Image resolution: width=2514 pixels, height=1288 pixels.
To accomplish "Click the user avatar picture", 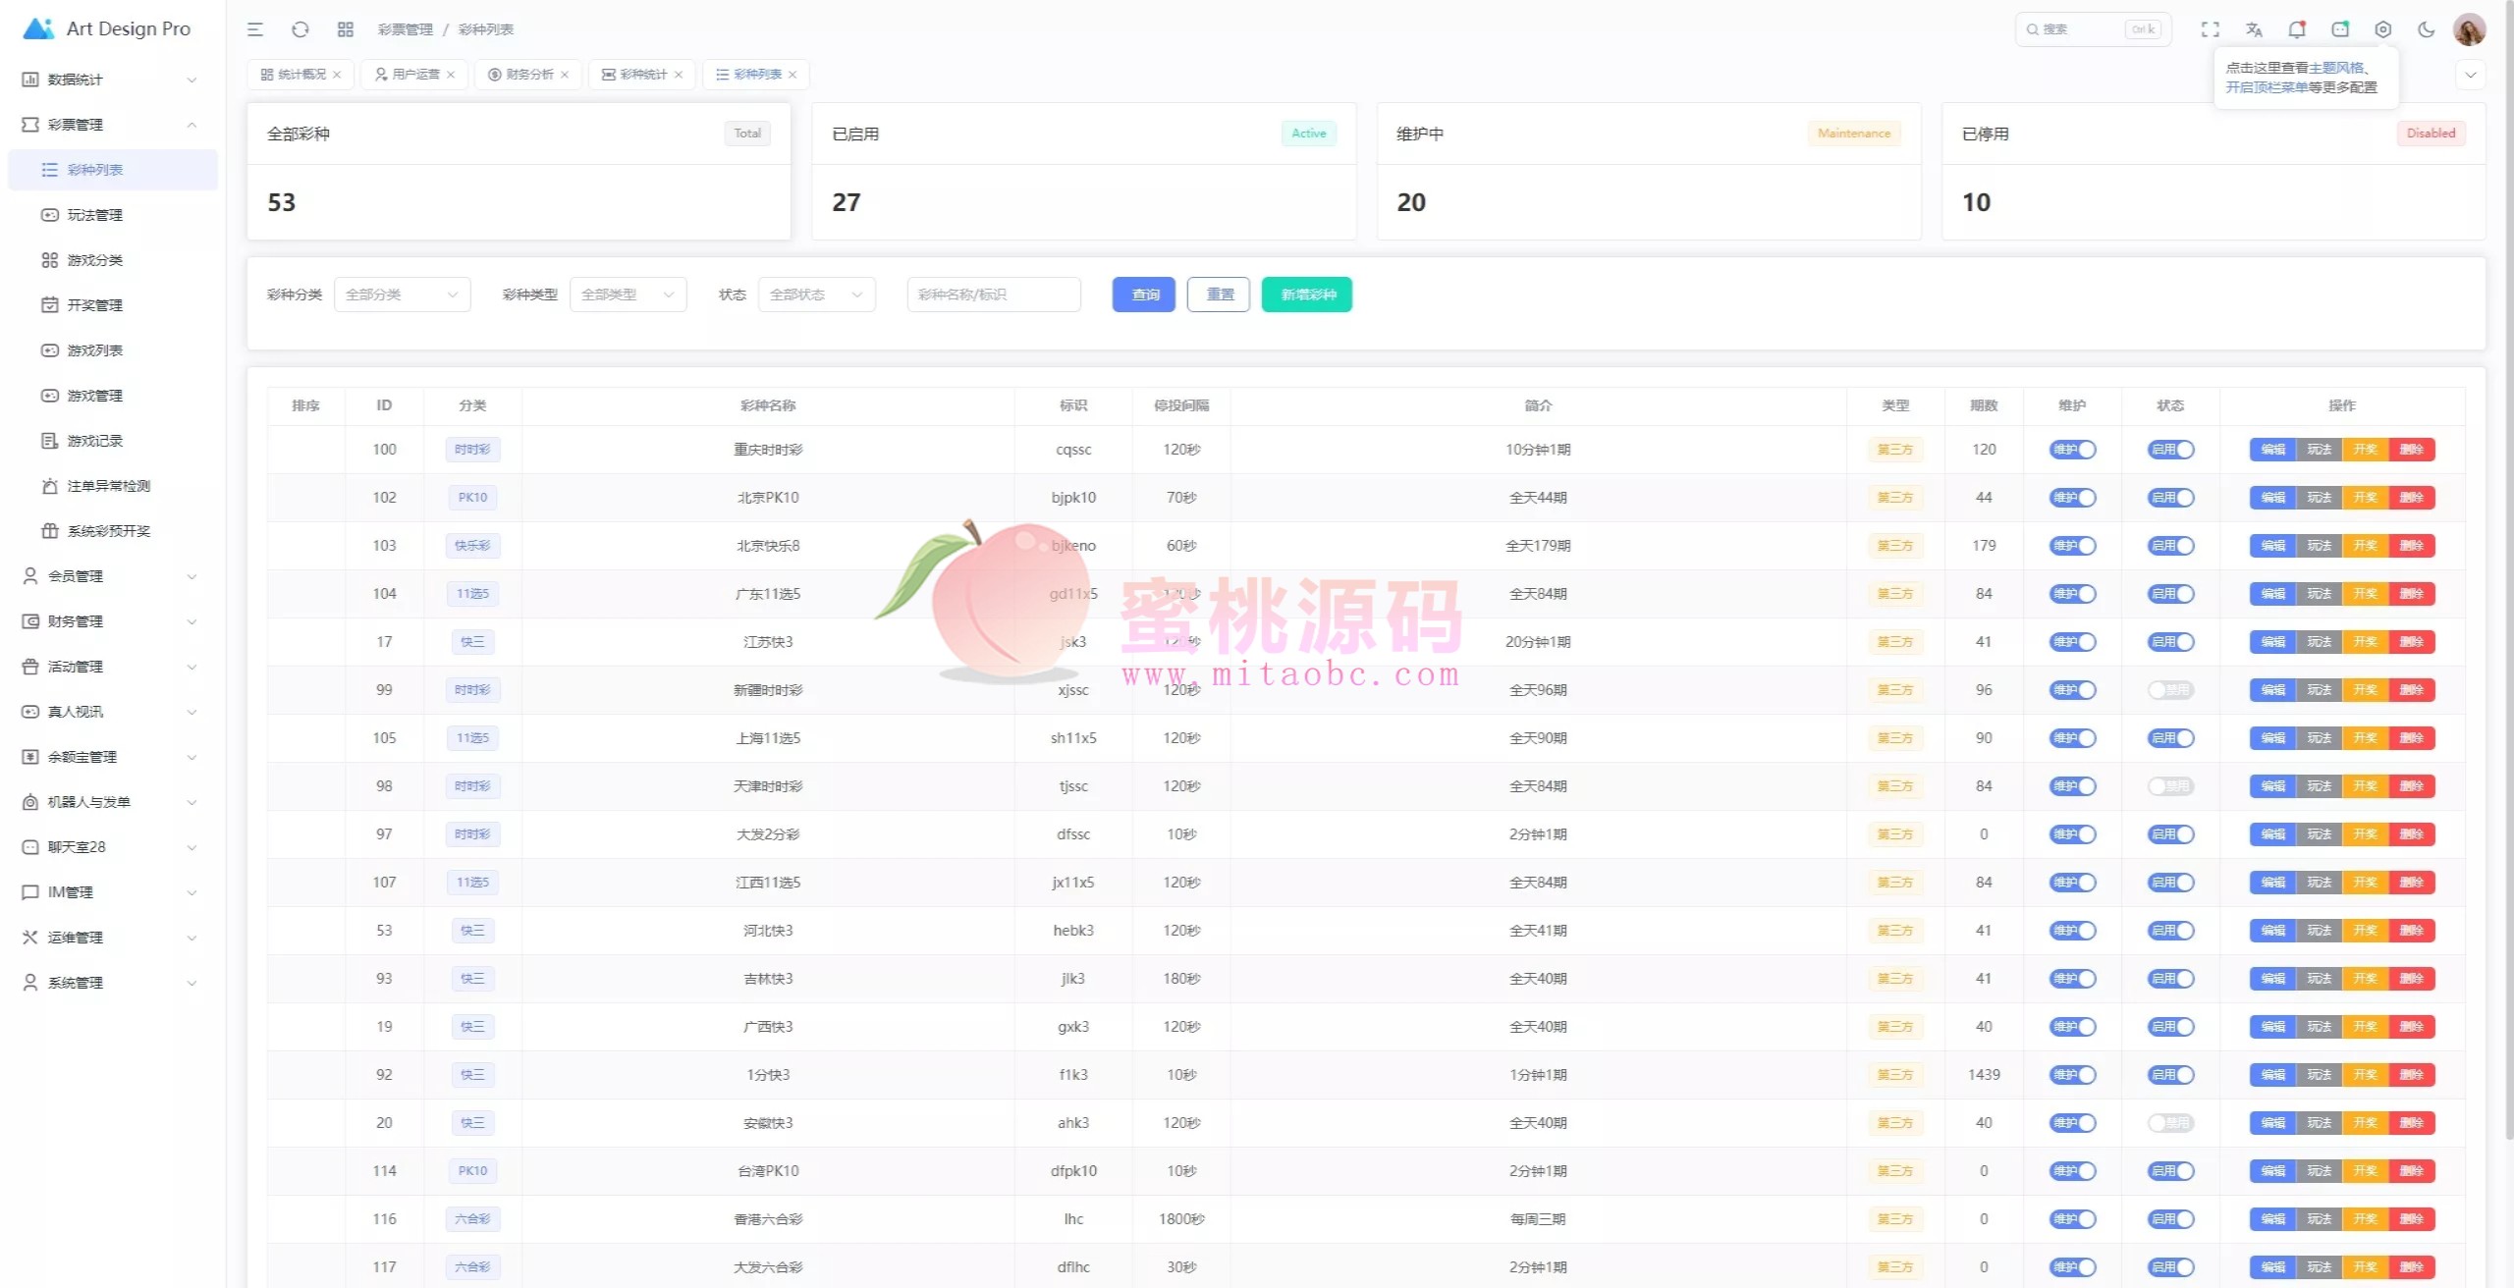I will [2469, 29].
